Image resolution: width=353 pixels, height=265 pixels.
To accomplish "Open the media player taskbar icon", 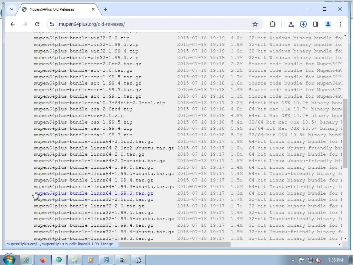I will pos(91,260).
